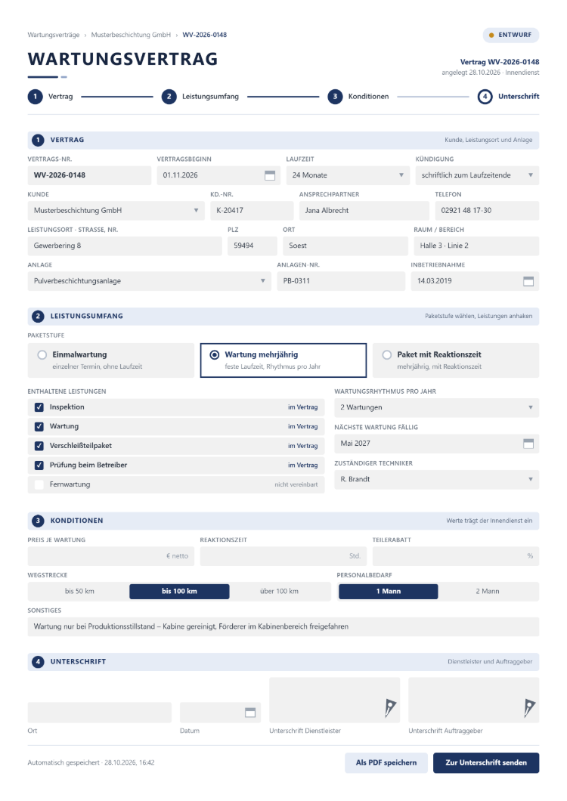This screenshot has width=567, height=801.
Task: Click the Musterbeschichtung GmbH breadcrumb link
Action: 131,35
